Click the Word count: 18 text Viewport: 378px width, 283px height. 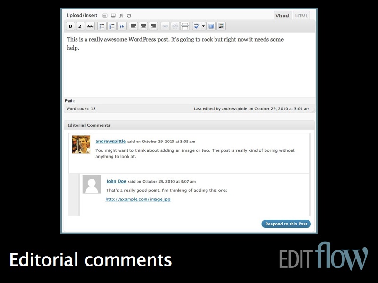click(x=81, y=109)
